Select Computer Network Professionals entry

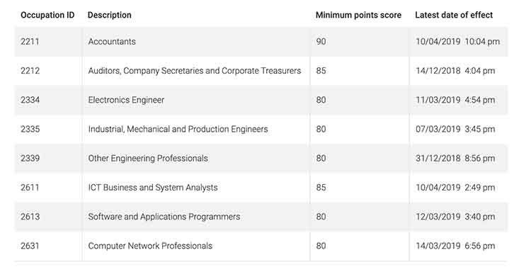coord(150,246)
